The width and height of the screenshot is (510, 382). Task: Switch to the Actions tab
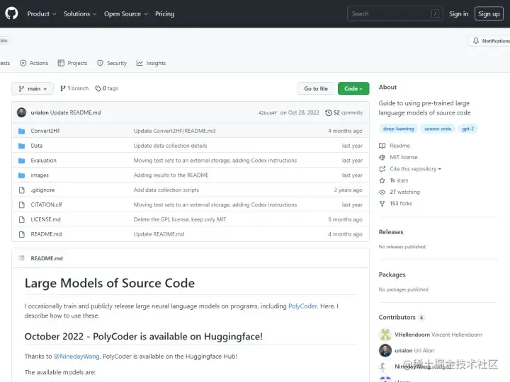click(x=34, y=63)
